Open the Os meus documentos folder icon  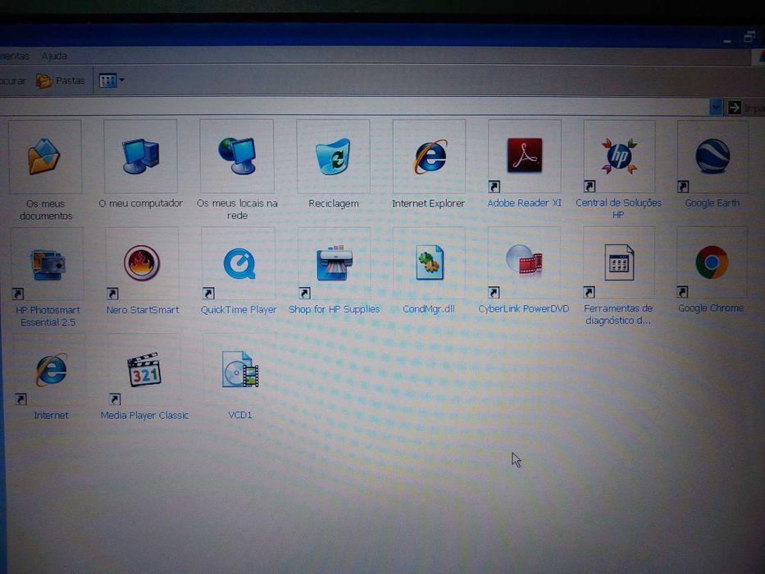44,156
